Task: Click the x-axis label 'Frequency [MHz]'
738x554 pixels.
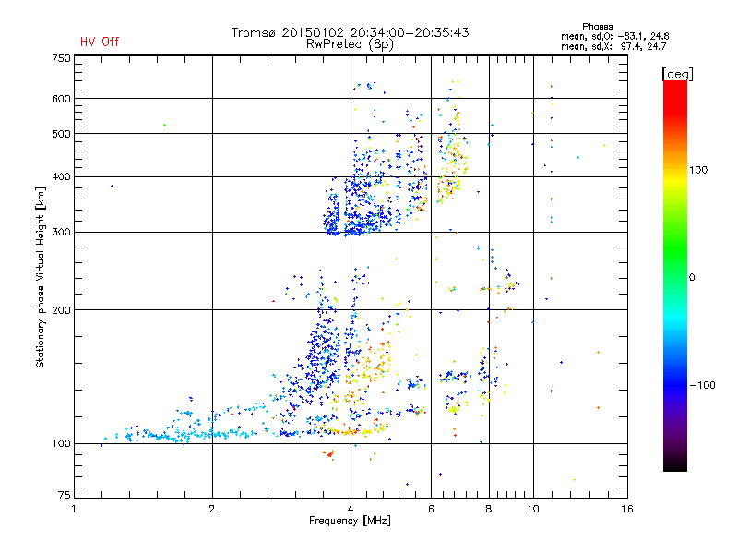Action: point(350,521)
